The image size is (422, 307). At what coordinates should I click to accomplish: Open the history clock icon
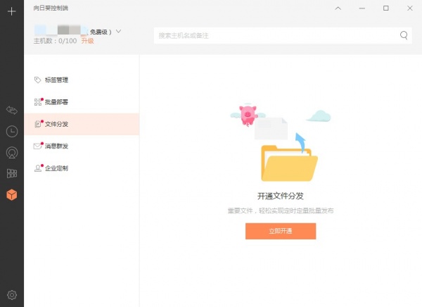pyautogui.click(x=12, y=131)
